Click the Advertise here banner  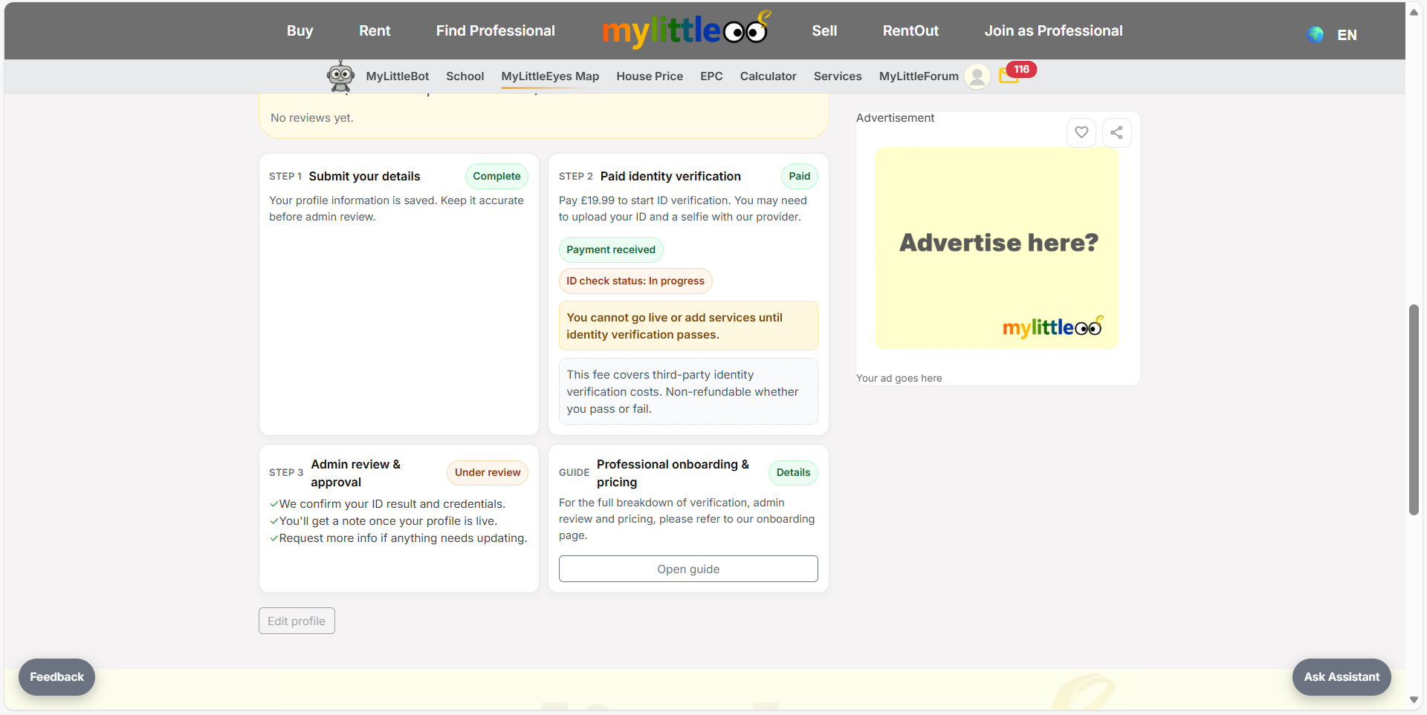click(x=997, y=248)
